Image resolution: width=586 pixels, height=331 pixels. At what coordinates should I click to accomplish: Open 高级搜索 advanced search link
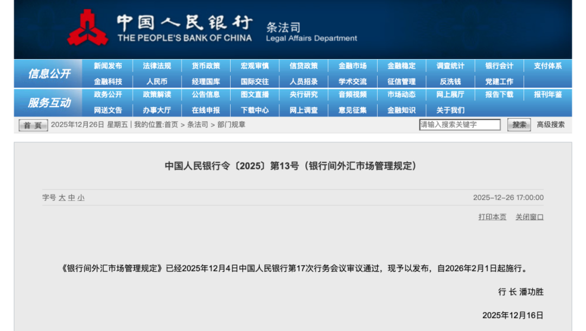(550, 125)
